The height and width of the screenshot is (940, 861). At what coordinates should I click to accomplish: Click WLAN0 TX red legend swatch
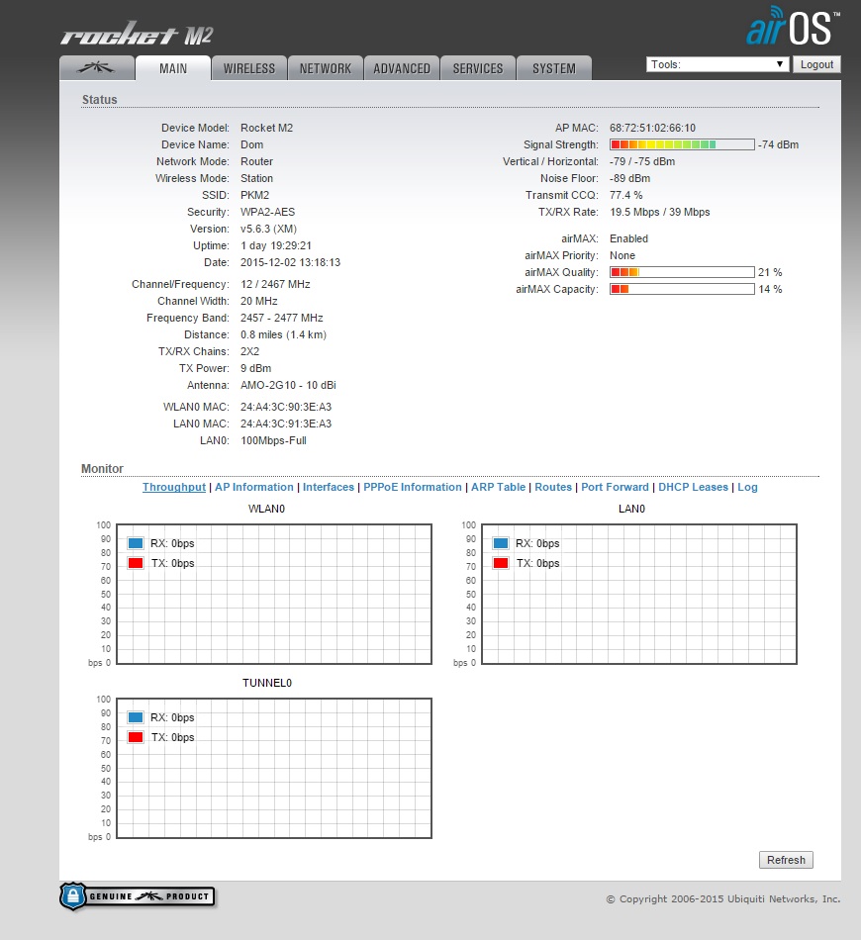pos(136,563)
